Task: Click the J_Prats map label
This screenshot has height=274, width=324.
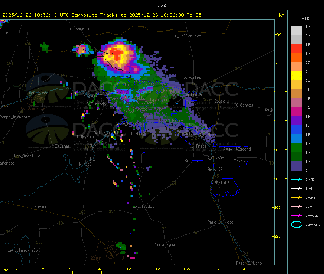Action: tap(199, 146)
